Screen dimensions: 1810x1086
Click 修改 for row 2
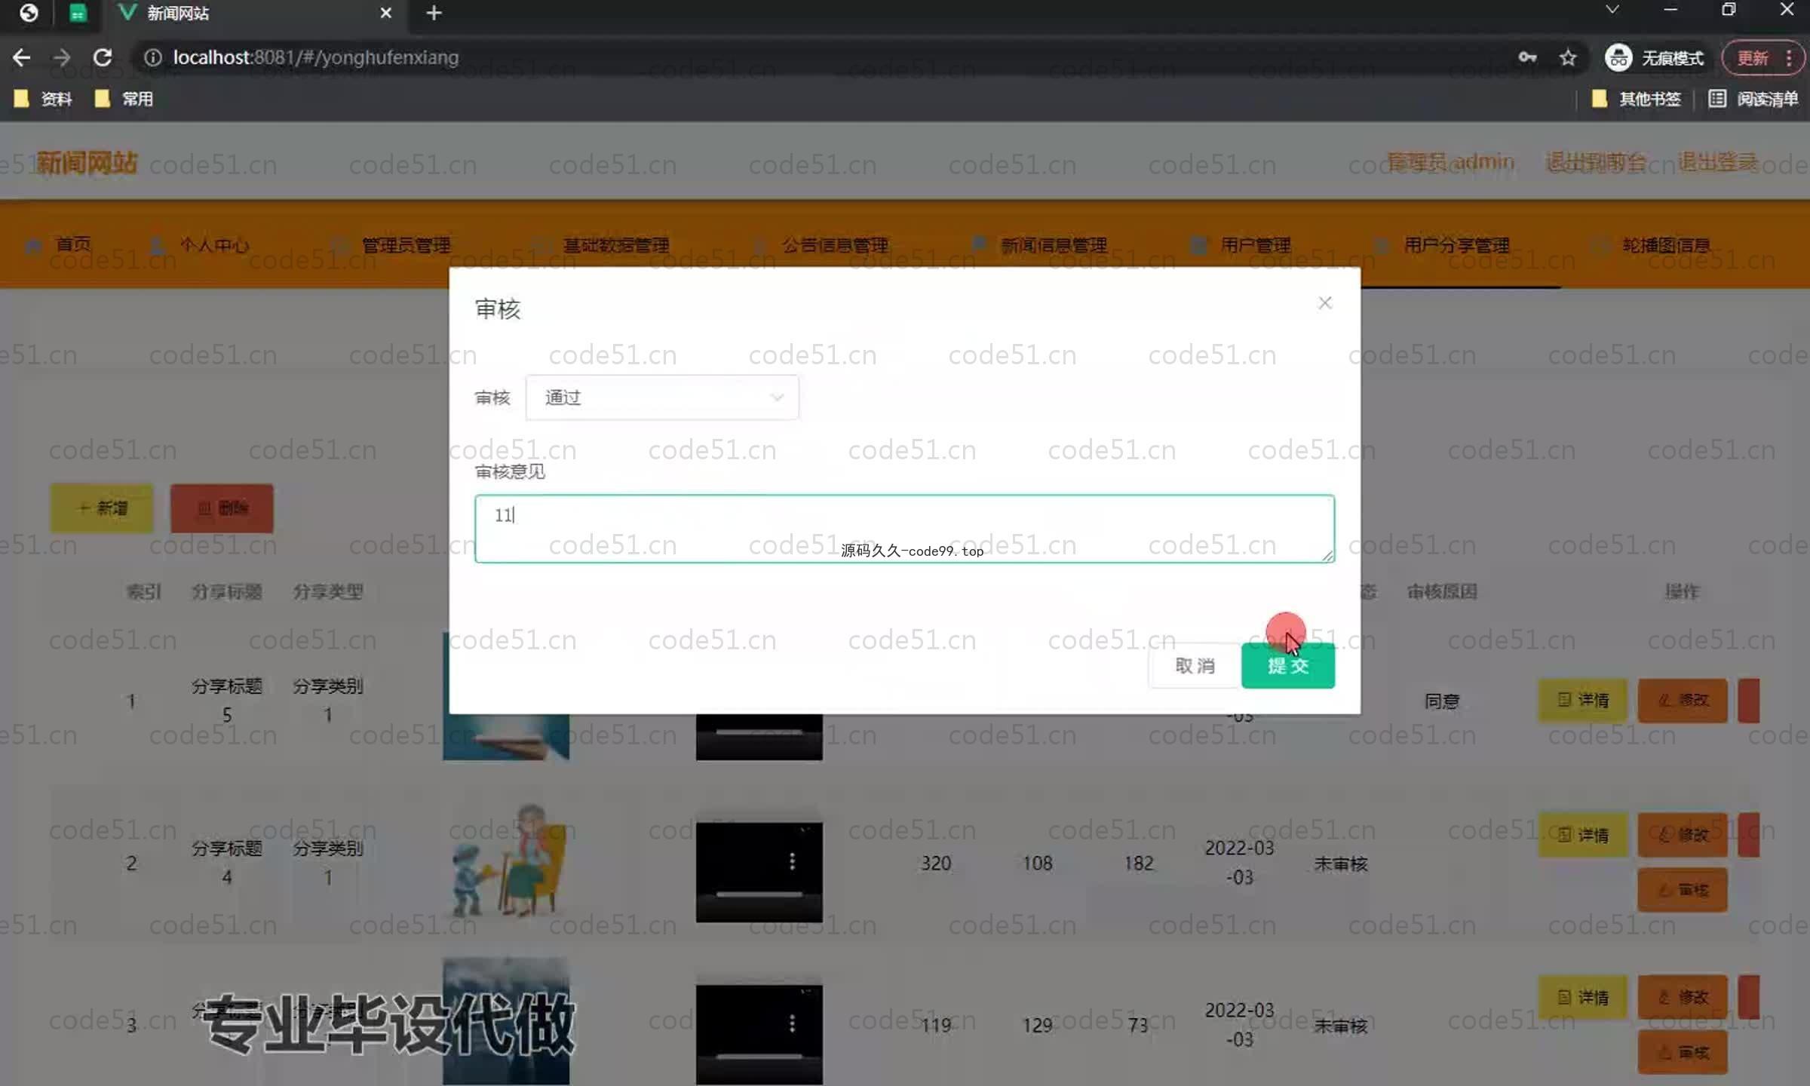point(1683,835)
